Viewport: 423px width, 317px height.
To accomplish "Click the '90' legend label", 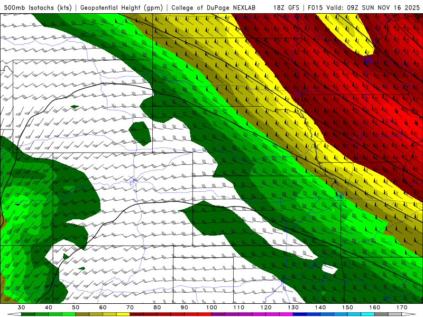I will 184,307.
